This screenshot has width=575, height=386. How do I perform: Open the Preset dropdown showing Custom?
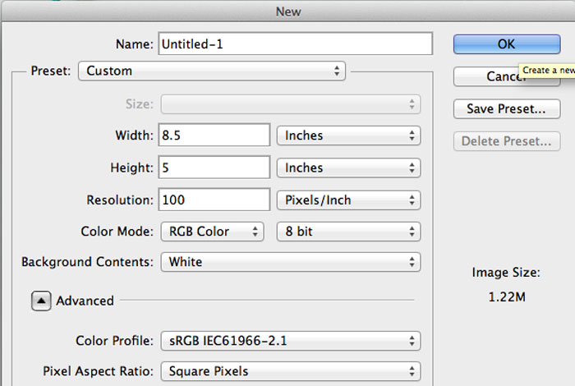coord(212,71)
